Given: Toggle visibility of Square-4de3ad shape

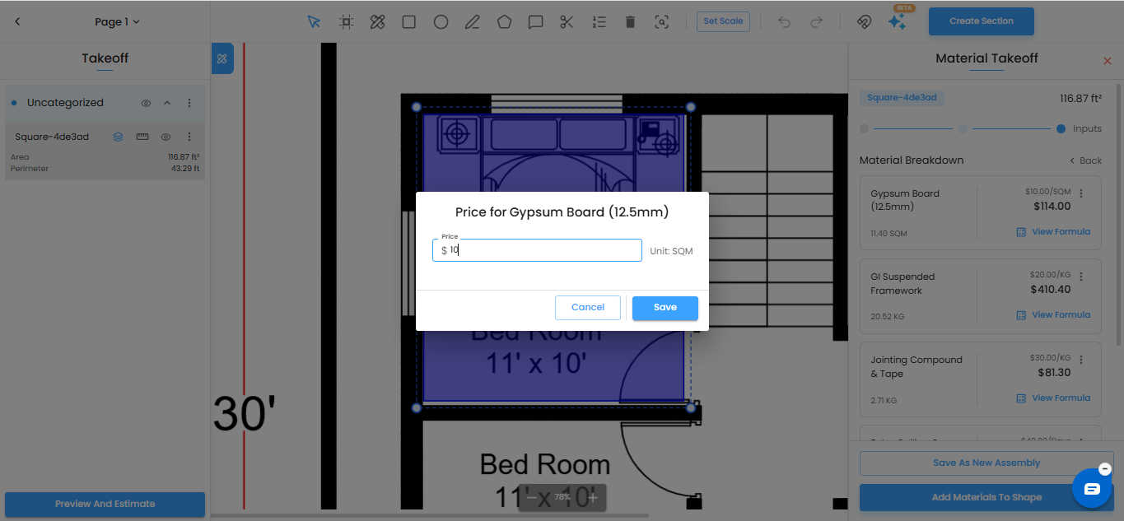Looking at the screenshot, I should tap(166, 137).
